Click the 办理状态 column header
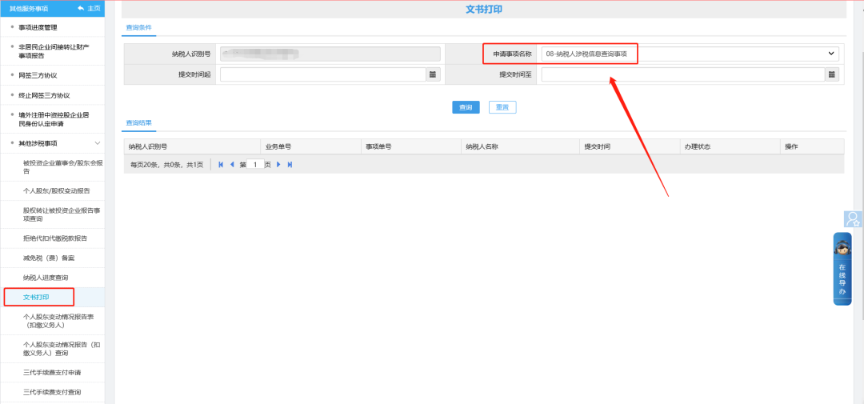Viewport: 864px width, 404px height. click(x=730, y=146)
